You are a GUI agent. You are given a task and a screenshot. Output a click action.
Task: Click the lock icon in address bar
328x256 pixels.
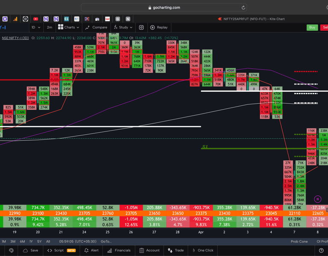pyautogui.click(x=149, y=8)
